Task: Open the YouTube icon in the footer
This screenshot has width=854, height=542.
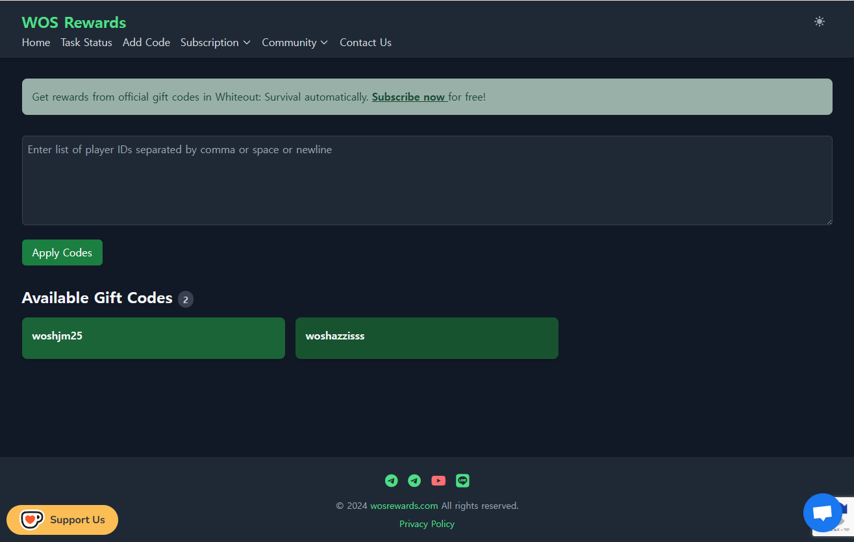Action: tap(438, 480)
